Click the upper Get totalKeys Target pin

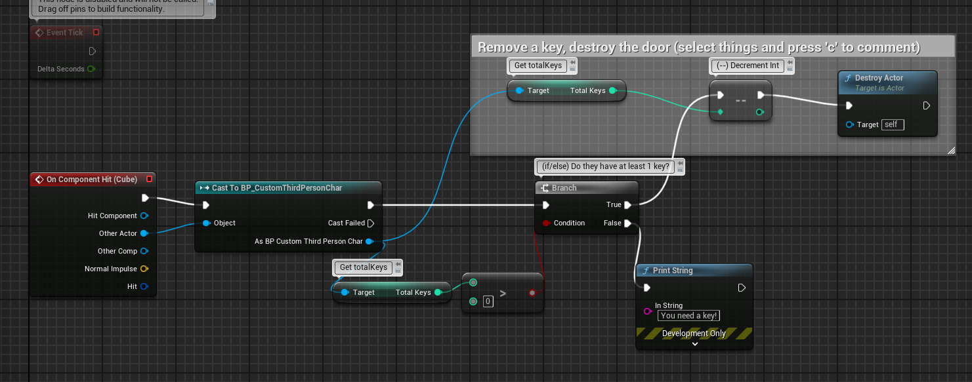519,90
